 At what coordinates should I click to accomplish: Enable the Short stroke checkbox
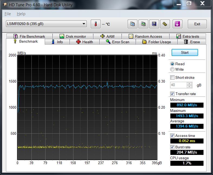172,77
